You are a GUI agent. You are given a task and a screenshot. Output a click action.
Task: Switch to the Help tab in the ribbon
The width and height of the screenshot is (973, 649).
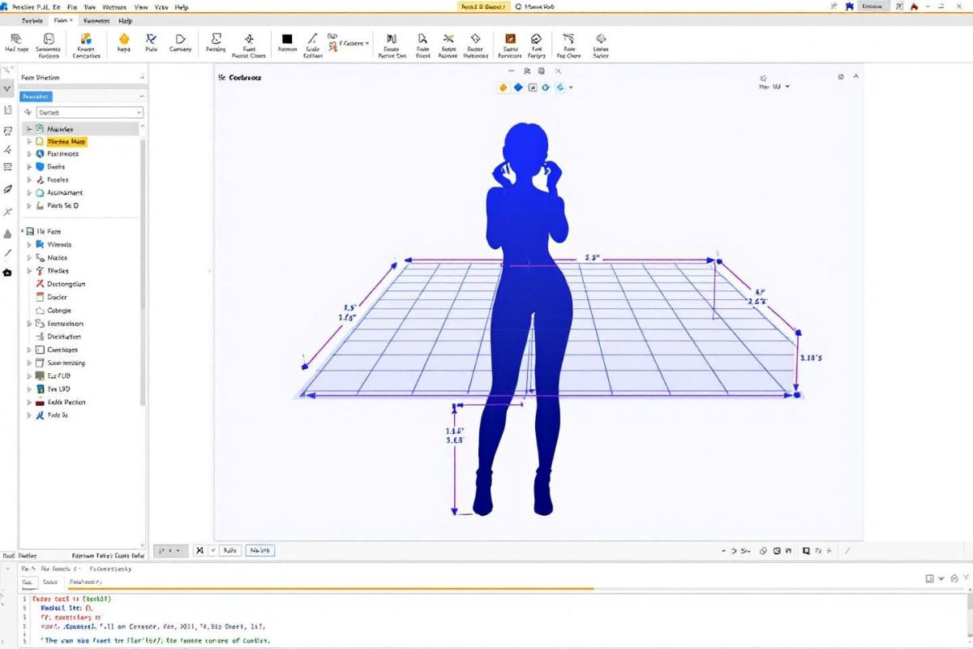coord(123,21)
